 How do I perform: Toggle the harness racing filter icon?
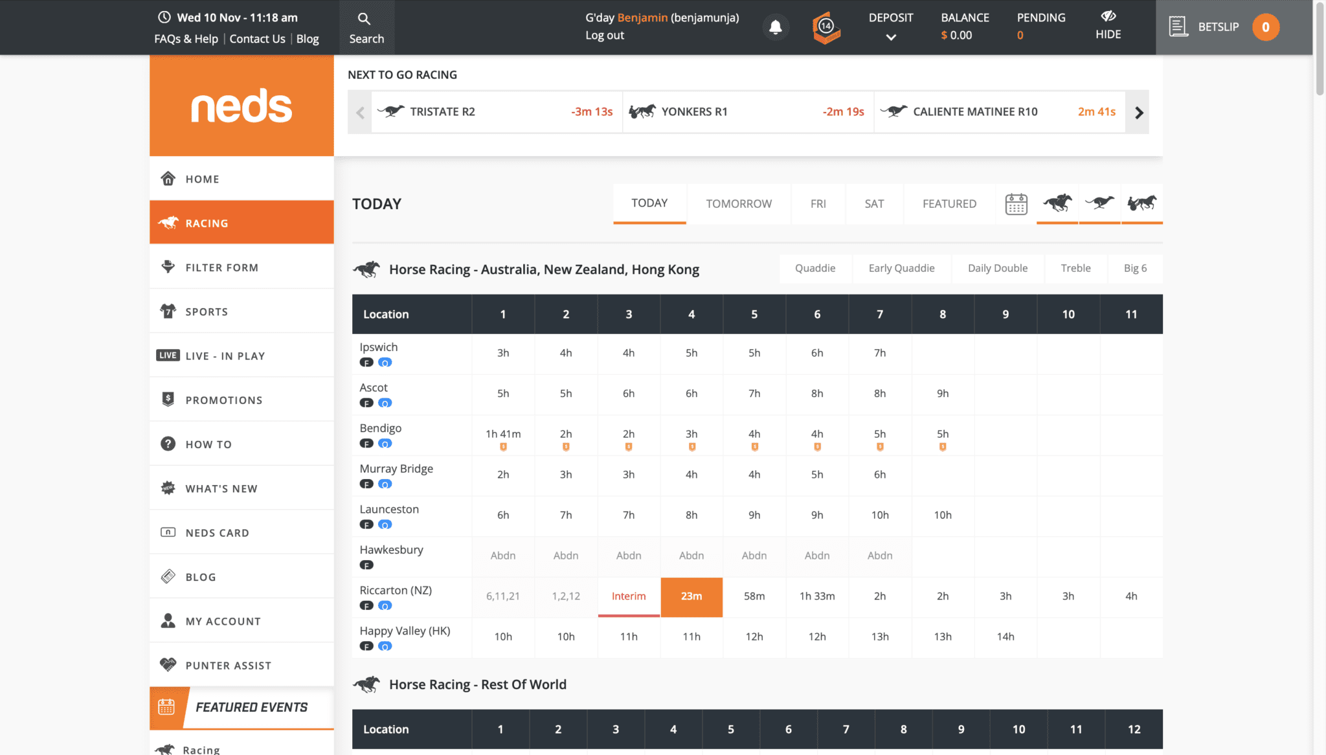point(1142,204)
